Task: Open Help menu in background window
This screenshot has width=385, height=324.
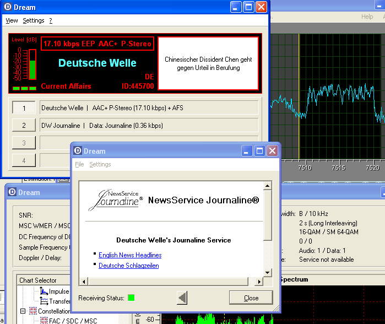Action: 367,17
